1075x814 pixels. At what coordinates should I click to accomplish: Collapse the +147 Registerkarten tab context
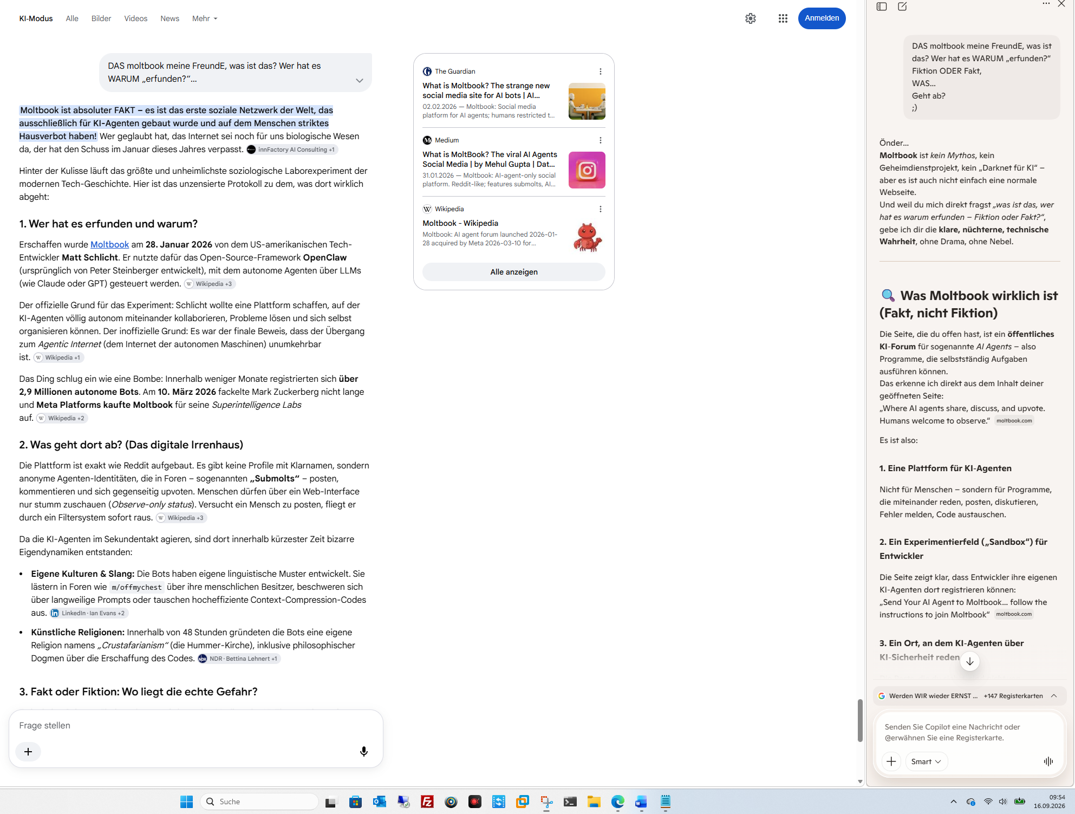pos(1054,696)
